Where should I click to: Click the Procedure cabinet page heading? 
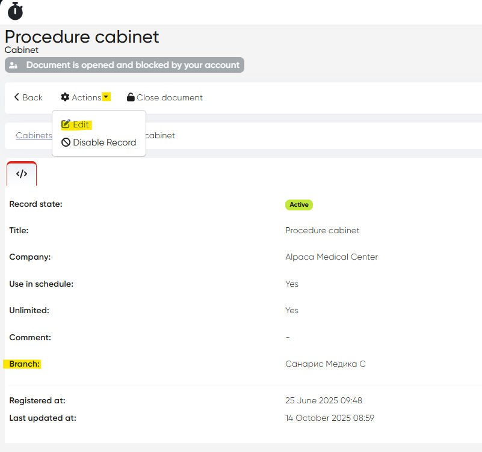tap(82, 37)
